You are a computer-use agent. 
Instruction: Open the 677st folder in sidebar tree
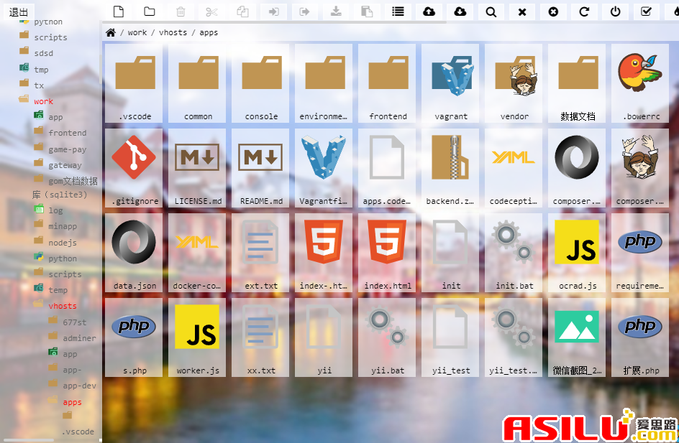(75, 322)
